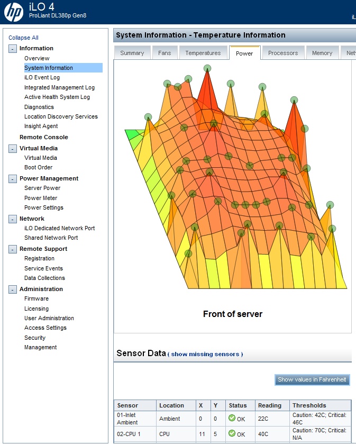Select System Information in the sidebar
The width and height of the screenshot is (356, 444).
point(48,68)
